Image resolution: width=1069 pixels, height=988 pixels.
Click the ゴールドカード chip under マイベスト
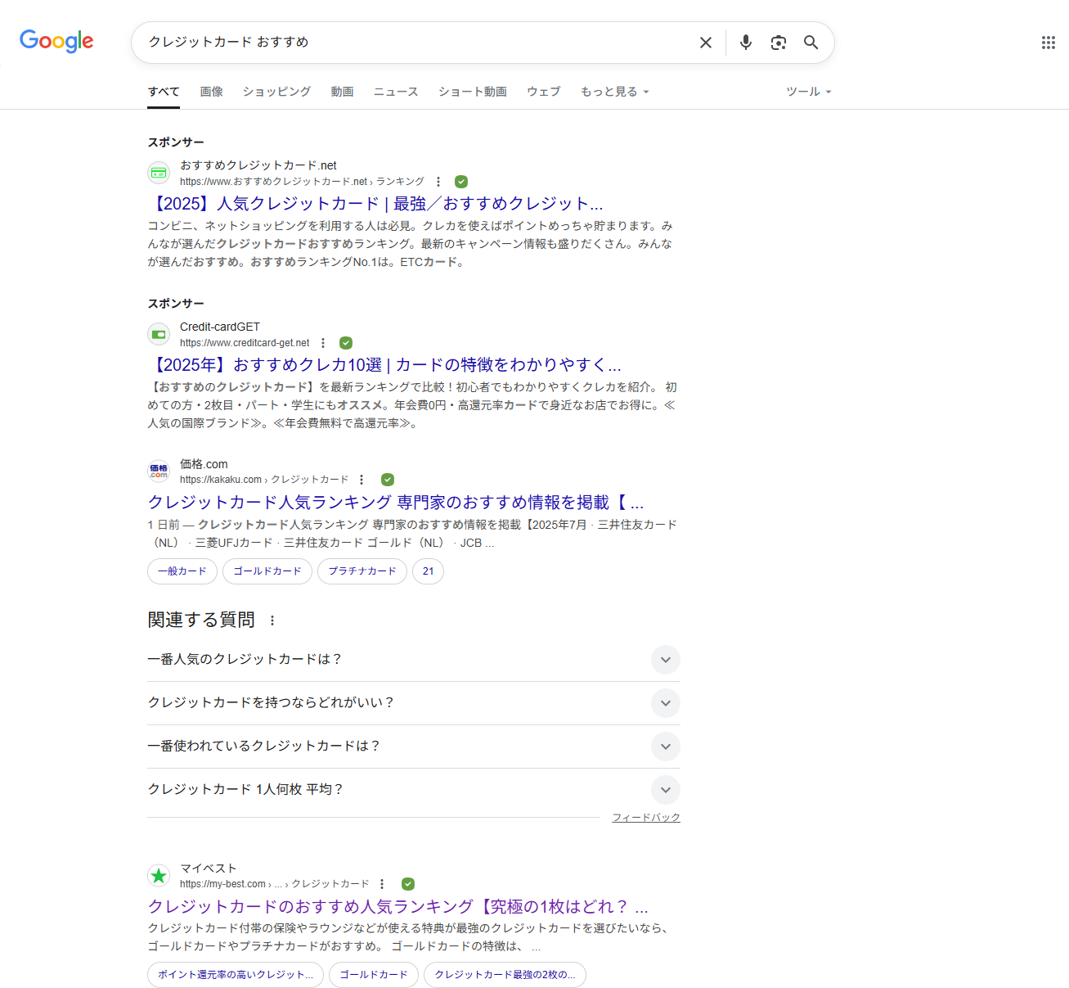[374, 975]
